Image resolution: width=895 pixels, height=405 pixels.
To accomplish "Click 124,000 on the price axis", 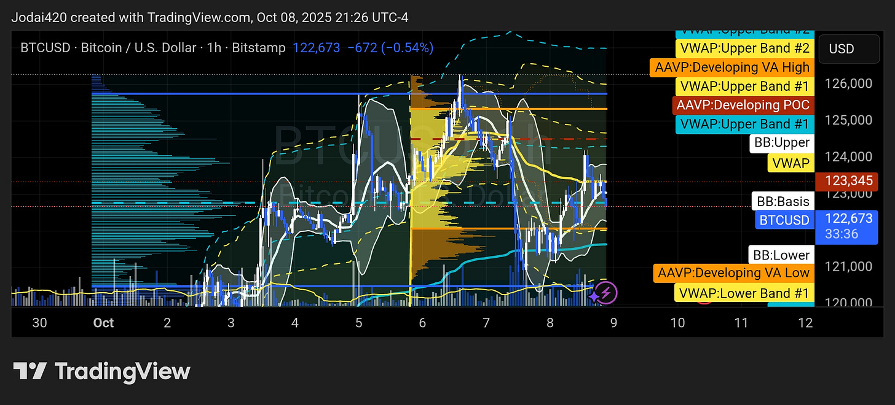I will coord(848,156).
